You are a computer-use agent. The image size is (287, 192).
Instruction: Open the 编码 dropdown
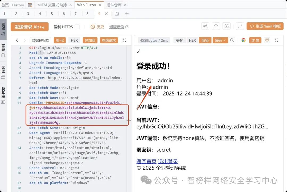(220, 40)
